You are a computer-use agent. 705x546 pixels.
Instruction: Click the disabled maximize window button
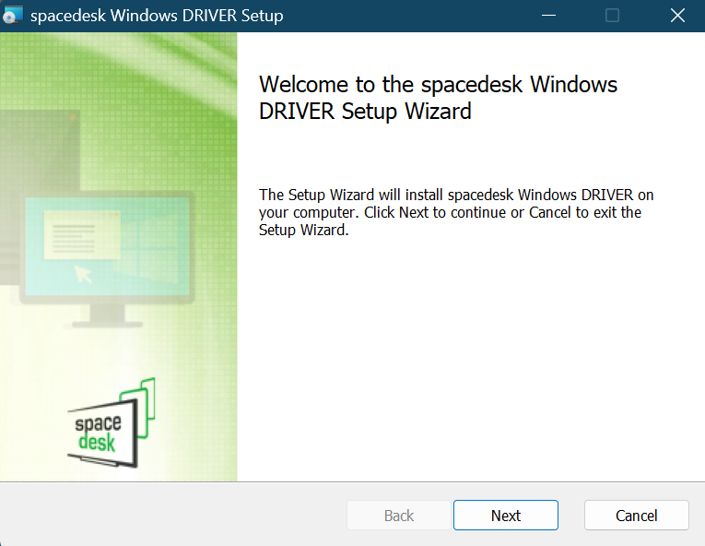pos(612,16)
